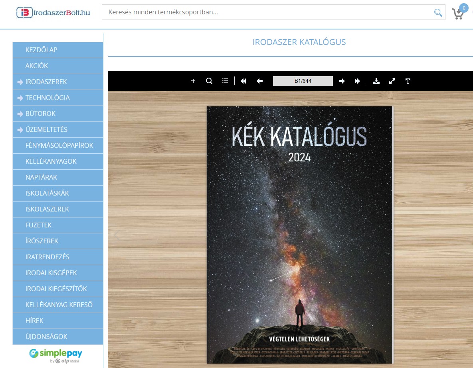Click the page number field B1/644

[303, 81]
